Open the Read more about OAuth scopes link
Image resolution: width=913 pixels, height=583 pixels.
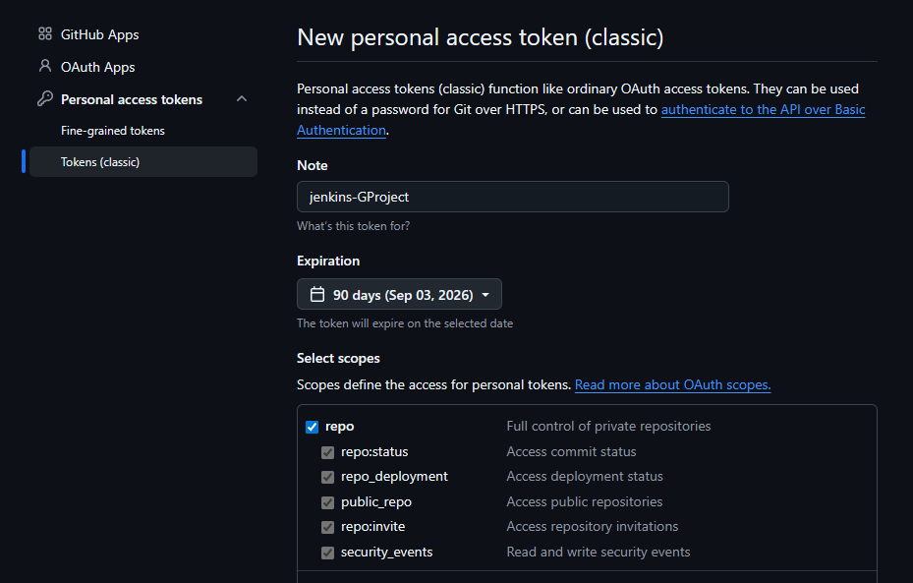pos(672,385)
